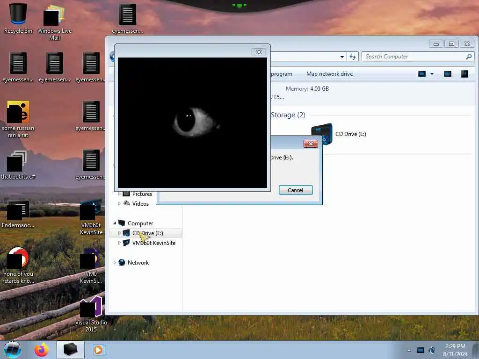Open the address bar history dropdown
479x359 pixels.
pos(342,57)
